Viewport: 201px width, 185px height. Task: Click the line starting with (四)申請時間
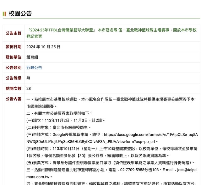[112, 149]
